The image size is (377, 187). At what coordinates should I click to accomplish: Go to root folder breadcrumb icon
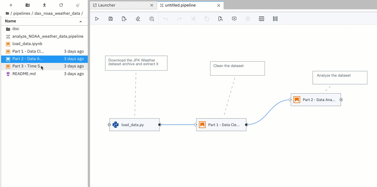7,13
